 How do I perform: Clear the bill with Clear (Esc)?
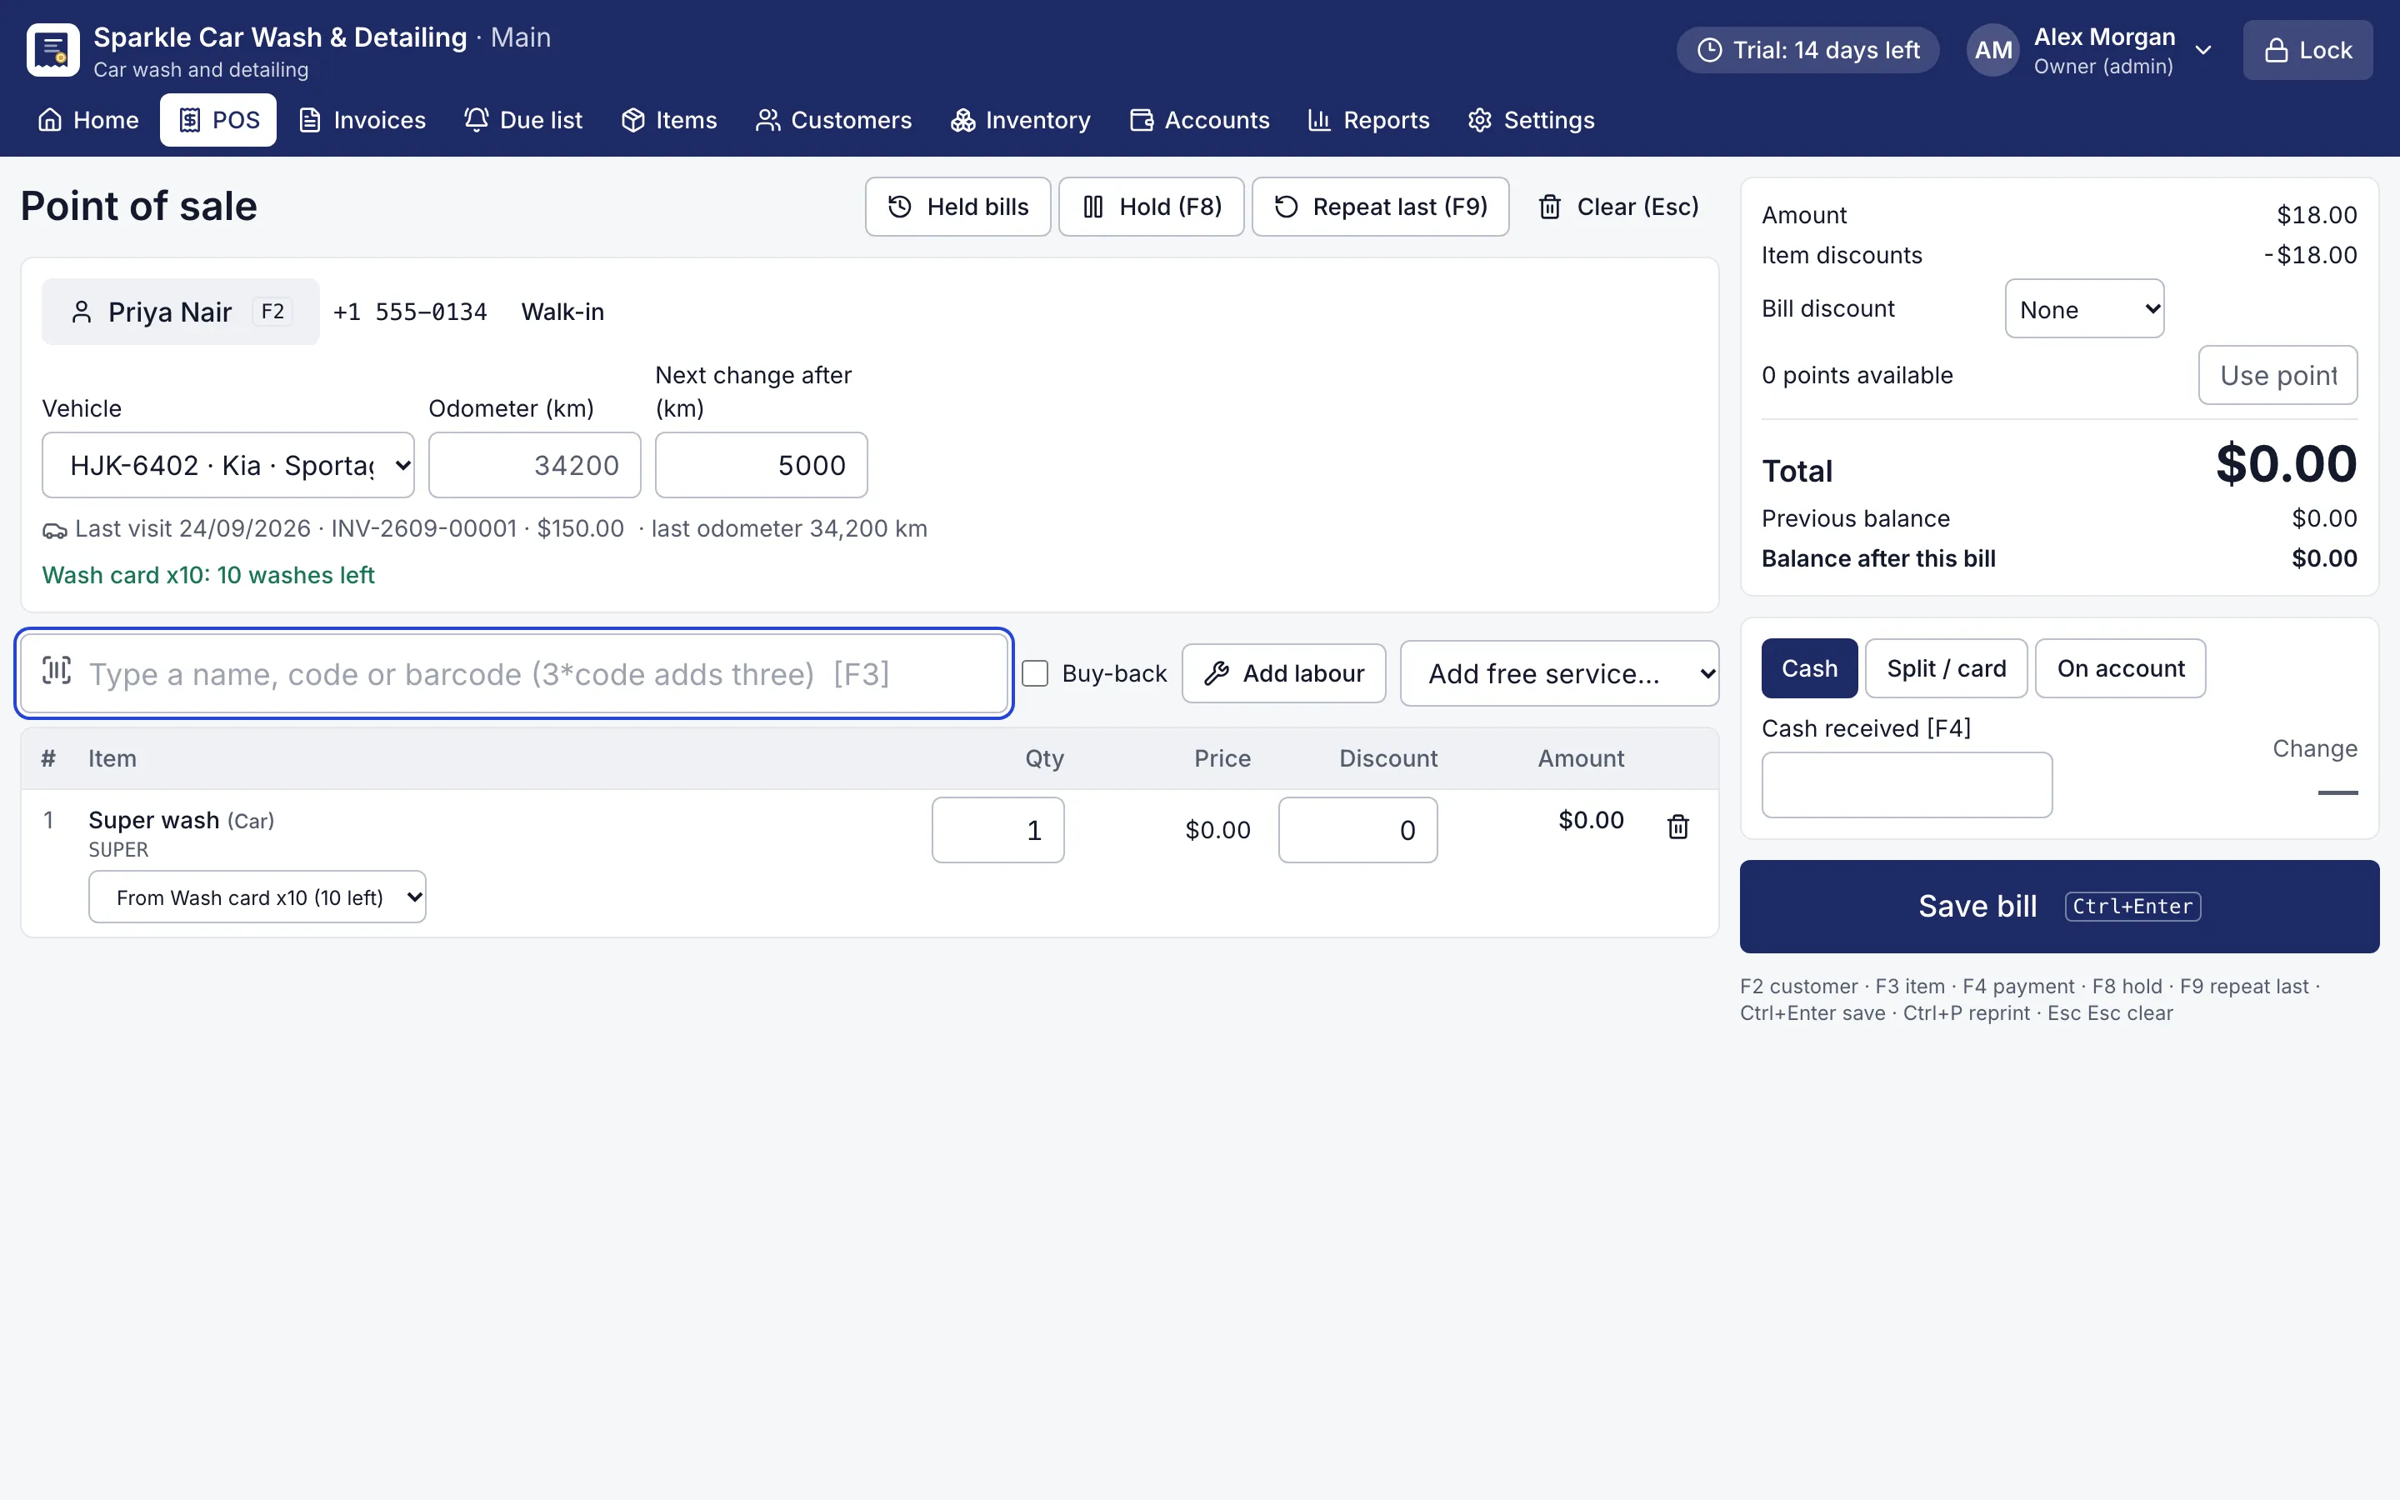[1617, 207]
